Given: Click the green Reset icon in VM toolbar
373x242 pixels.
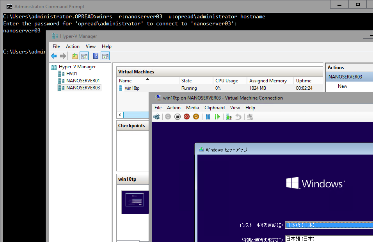Looking at the screenshot, I should click(x=217, y=117).
